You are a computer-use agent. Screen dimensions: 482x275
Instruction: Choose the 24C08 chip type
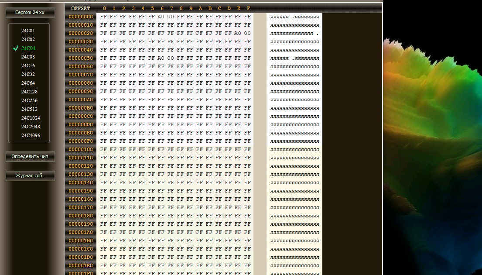pyautogui.click(x=28, y=57)
